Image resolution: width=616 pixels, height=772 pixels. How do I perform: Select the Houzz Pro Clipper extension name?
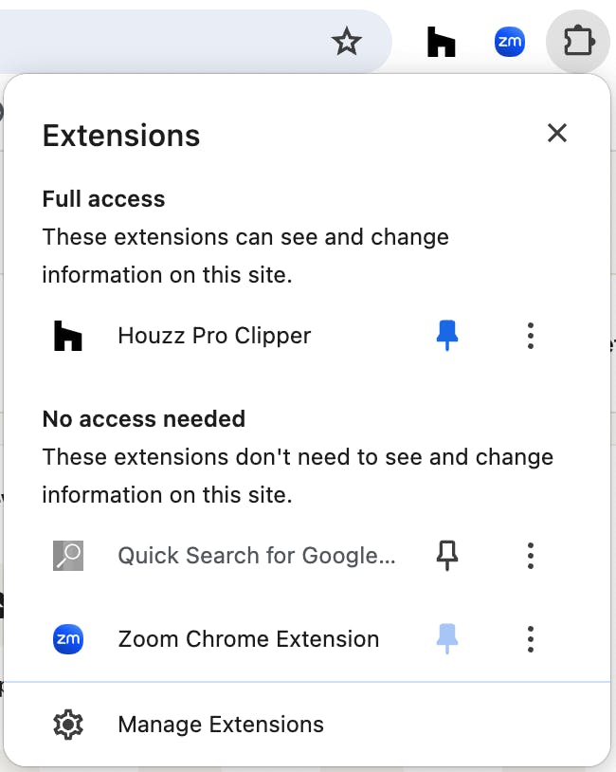pyautogui.click(x=214, y=336)
